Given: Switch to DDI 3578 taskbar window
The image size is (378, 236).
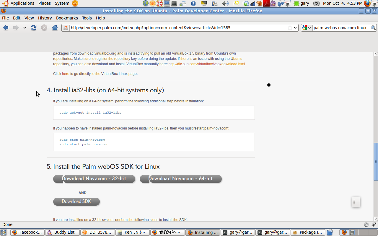Looking at the screenshot, I should (97, 232).
